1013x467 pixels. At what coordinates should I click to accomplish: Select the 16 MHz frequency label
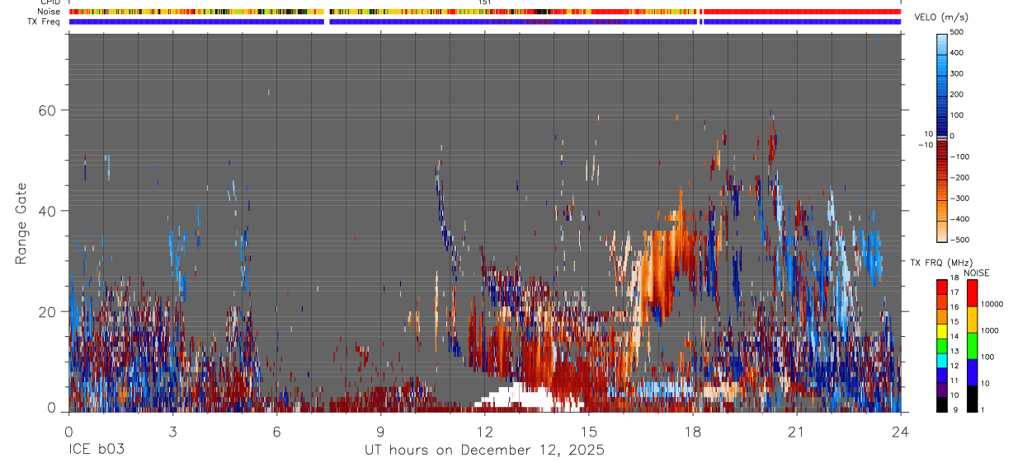[955, 307]
